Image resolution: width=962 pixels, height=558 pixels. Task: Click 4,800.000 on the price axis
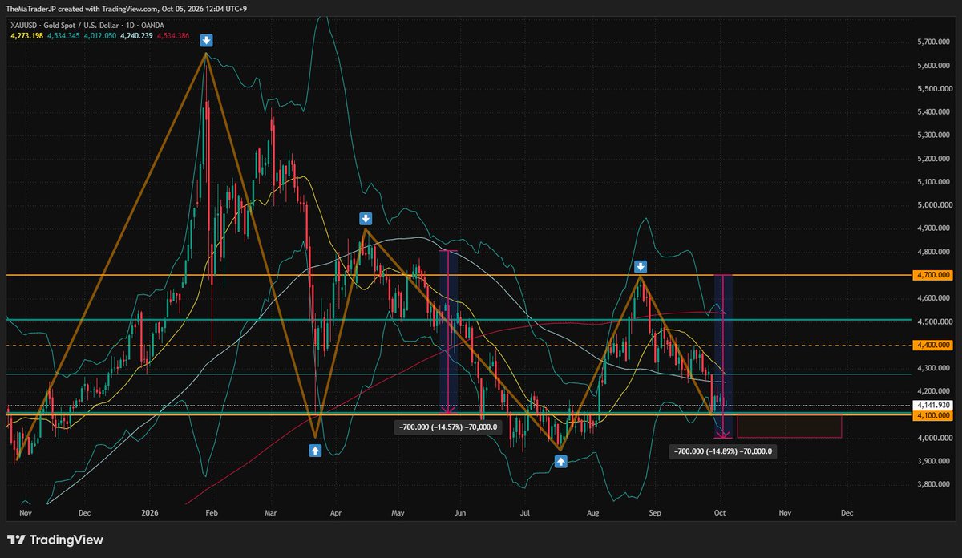click(933, 252)
